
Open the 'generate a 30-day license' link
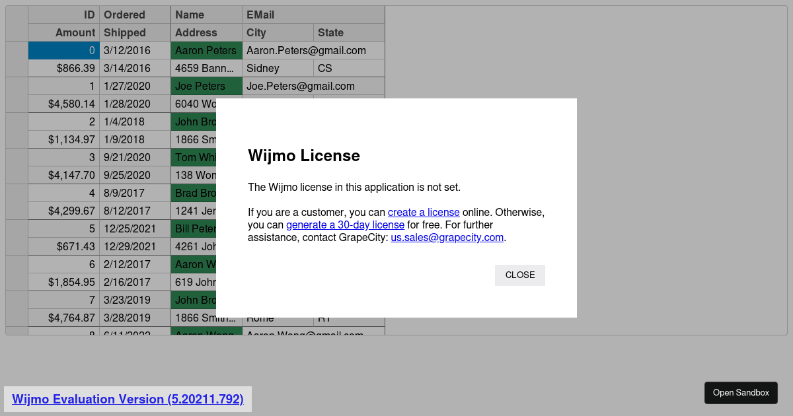point(344,225)
